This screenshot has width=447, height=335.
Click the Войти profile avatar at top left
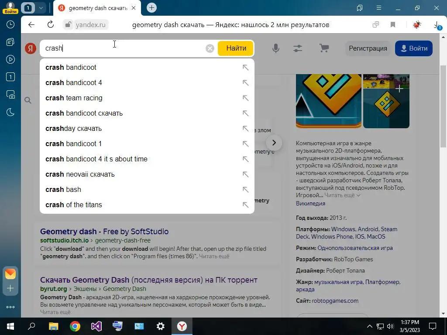[x=10, y=8]
